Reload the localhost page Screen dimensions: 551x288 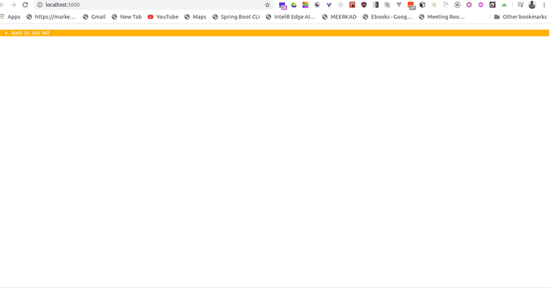coord(25,5)
